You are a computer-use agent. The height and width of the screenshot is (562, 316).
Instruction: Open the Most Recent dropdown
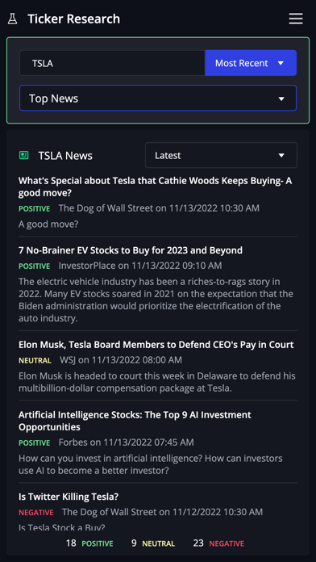[x=251, y=63]
